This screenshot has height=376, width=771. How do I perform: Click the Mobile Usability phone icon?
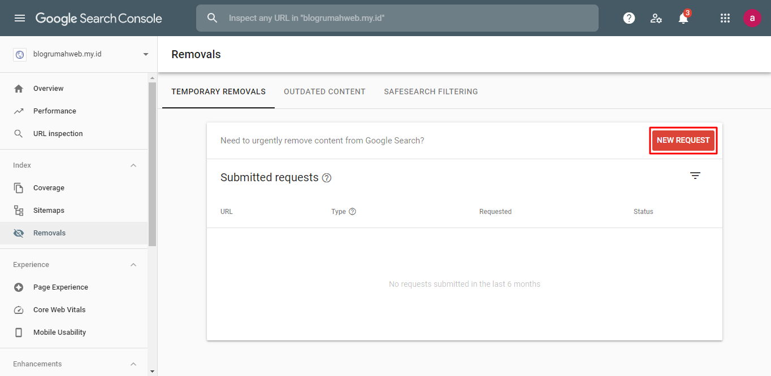tap(19, 333)
